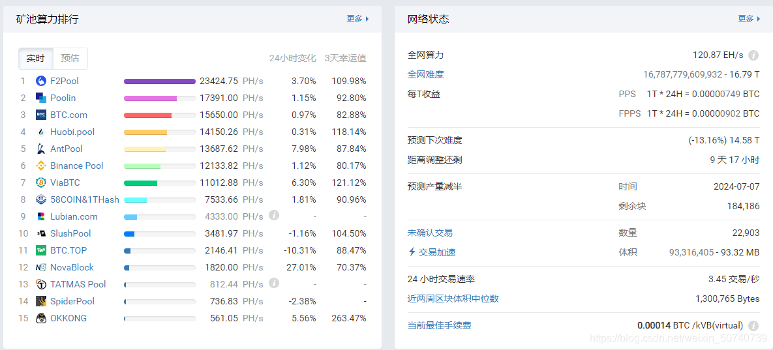
Task: Click the NovaBlock logo icon
Action: pos(41,267)
